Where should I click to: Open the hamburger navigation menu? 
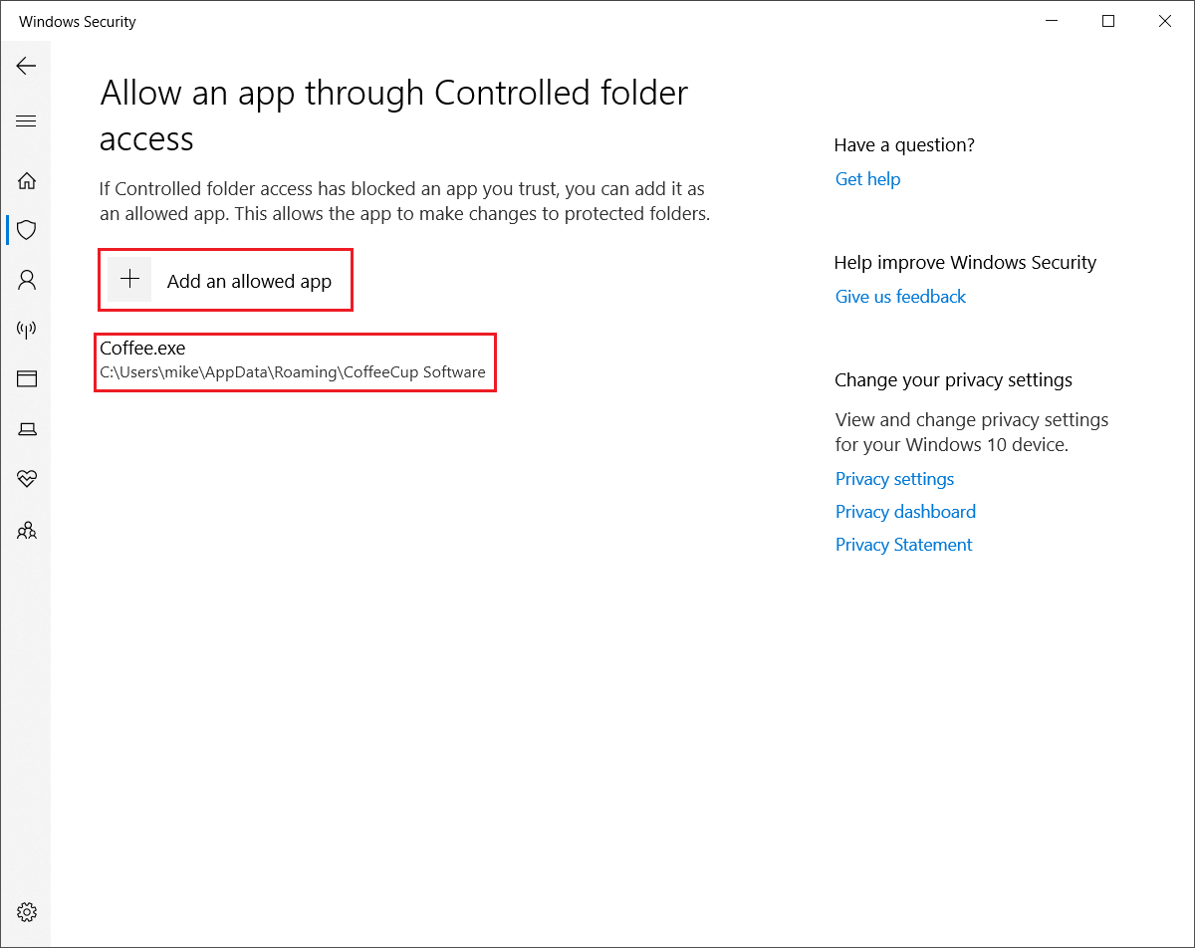27,121
